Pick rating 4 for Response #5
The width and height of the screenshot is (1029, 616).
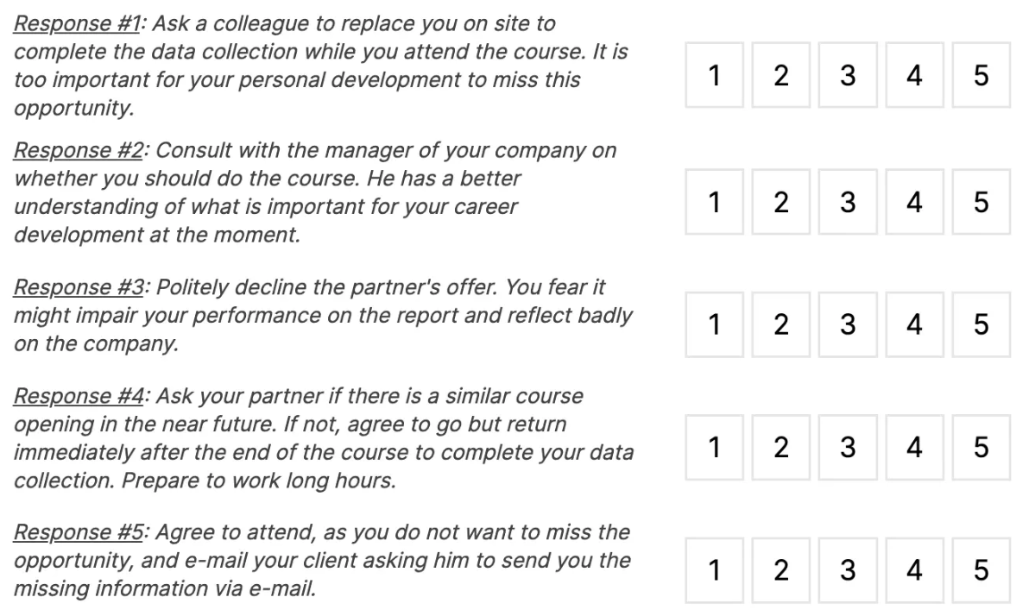[x=914, y=571]
